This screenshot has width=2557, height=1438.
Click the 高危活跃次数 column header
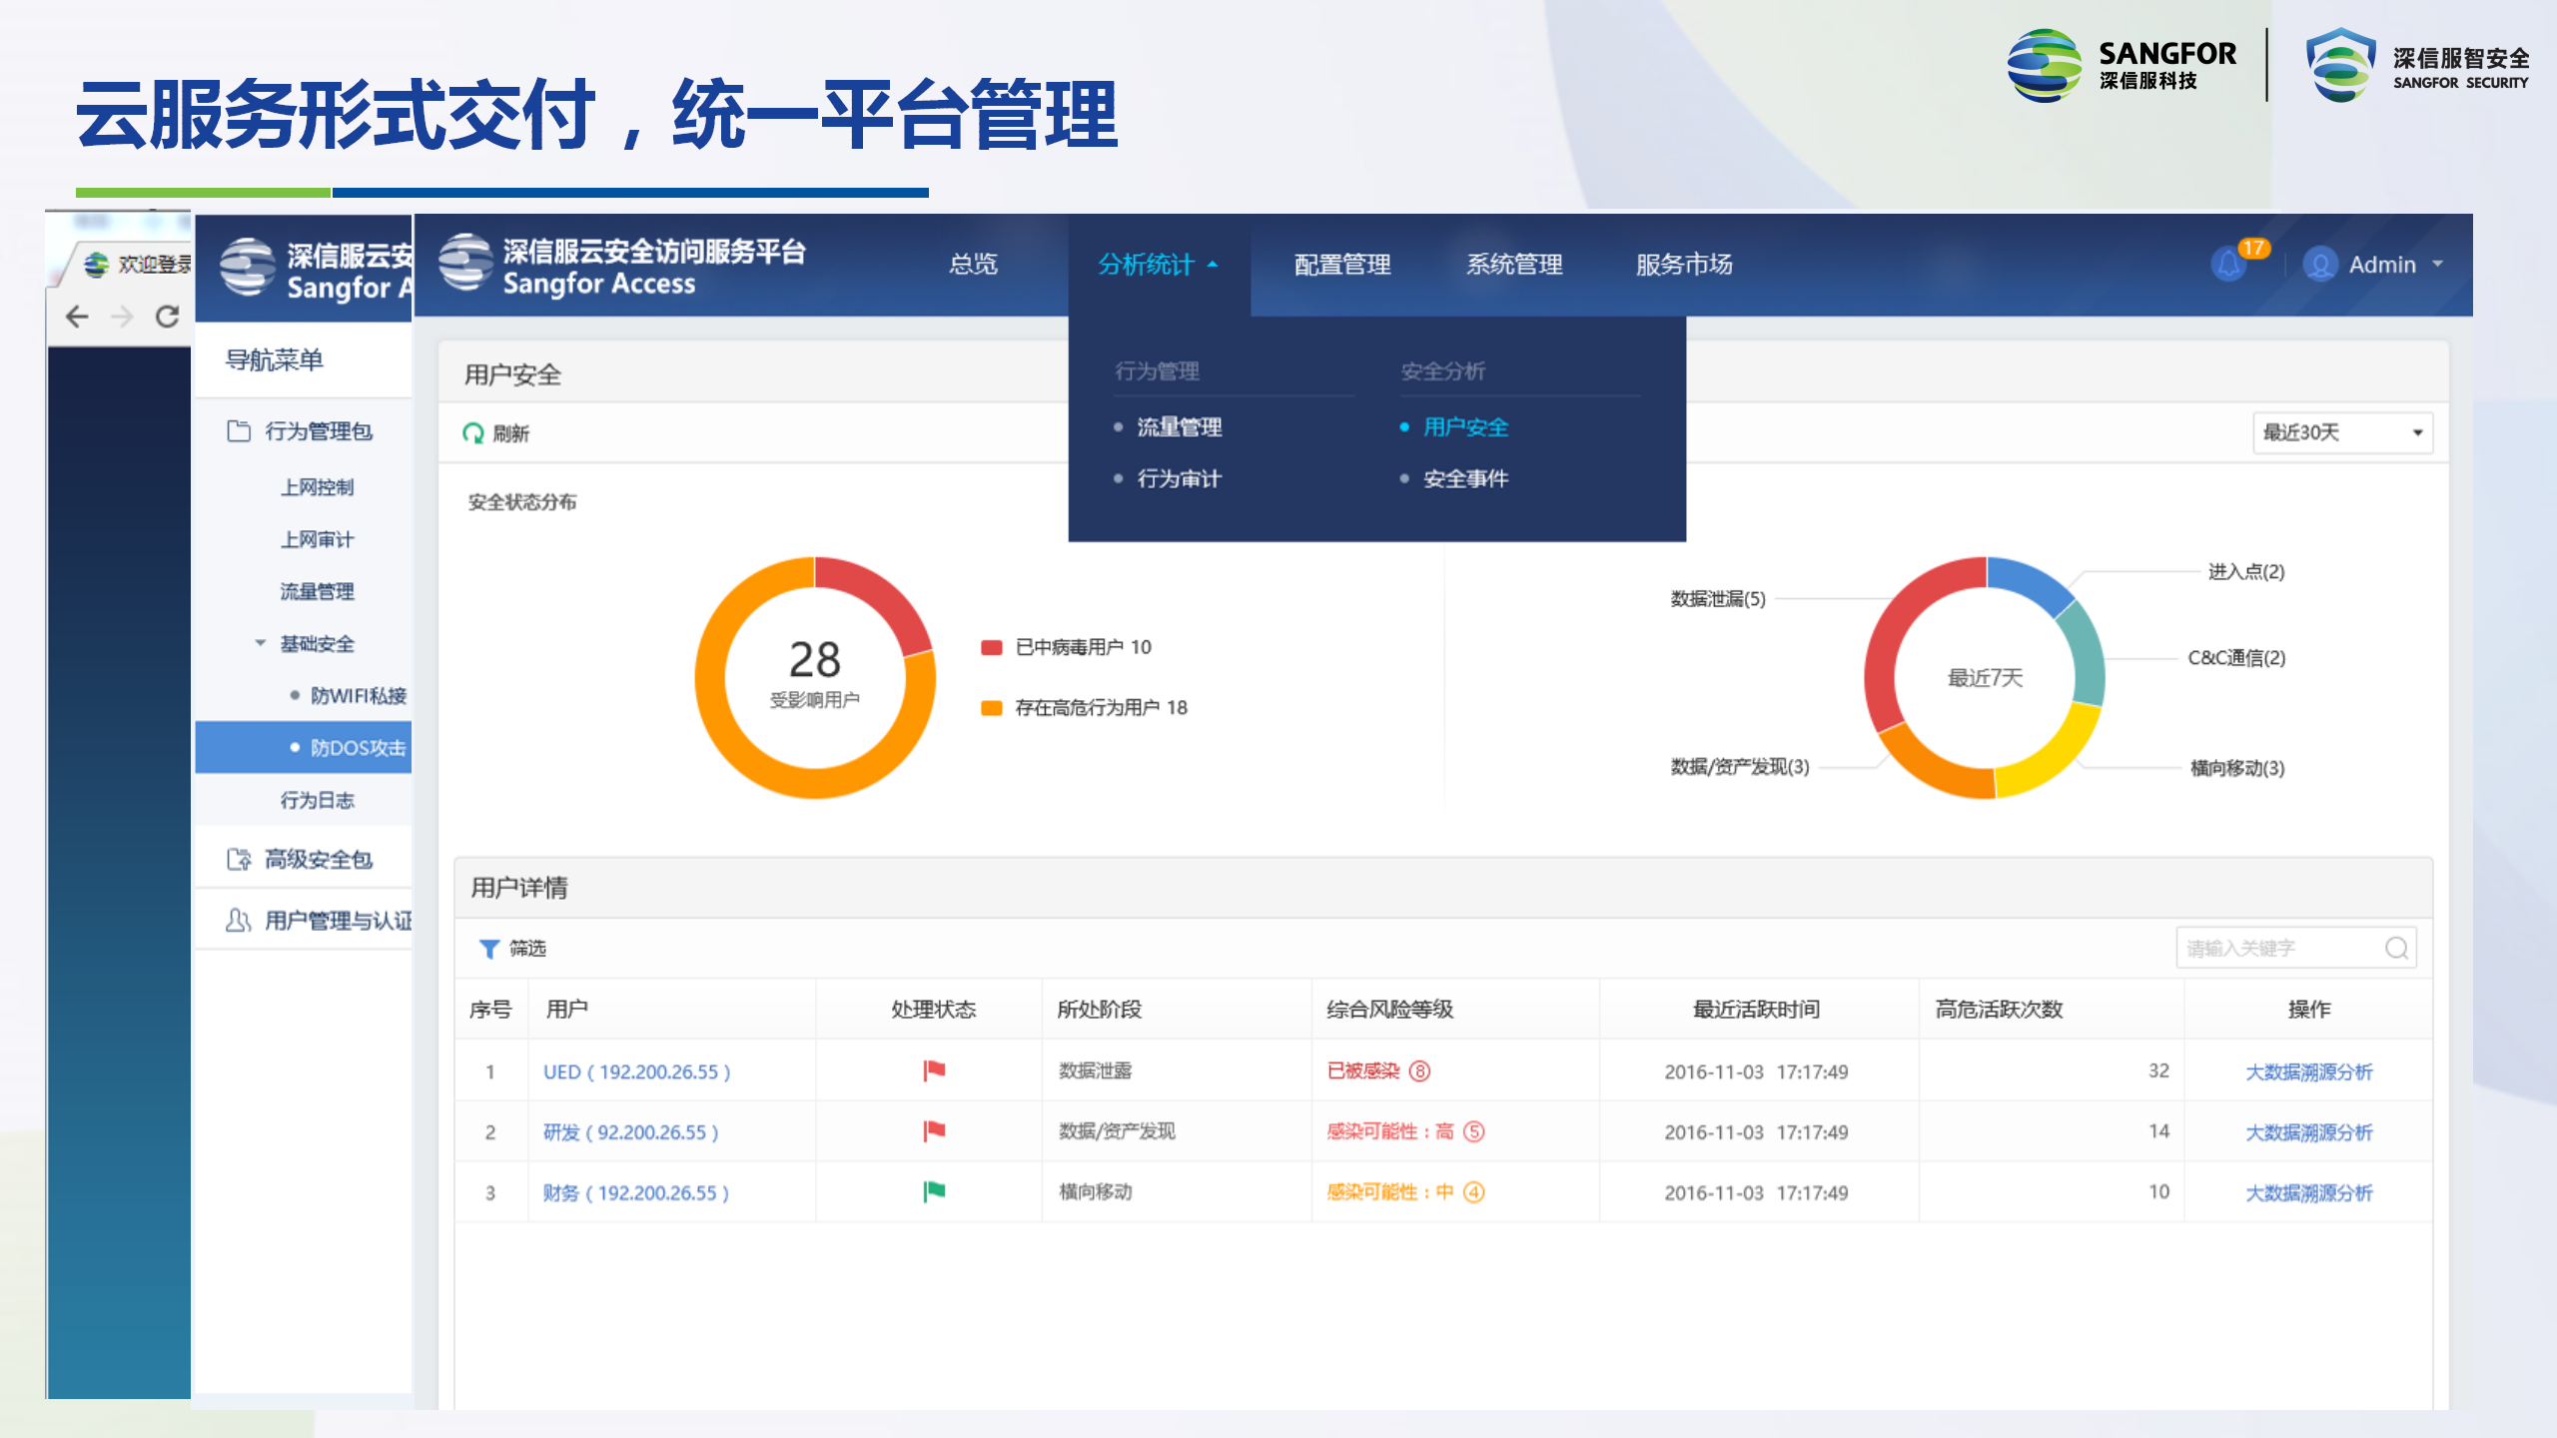(1999, 1009)
